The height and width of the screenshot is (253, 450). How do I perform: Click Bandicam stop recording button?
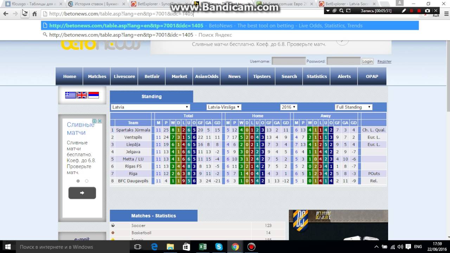pos(419,11)
